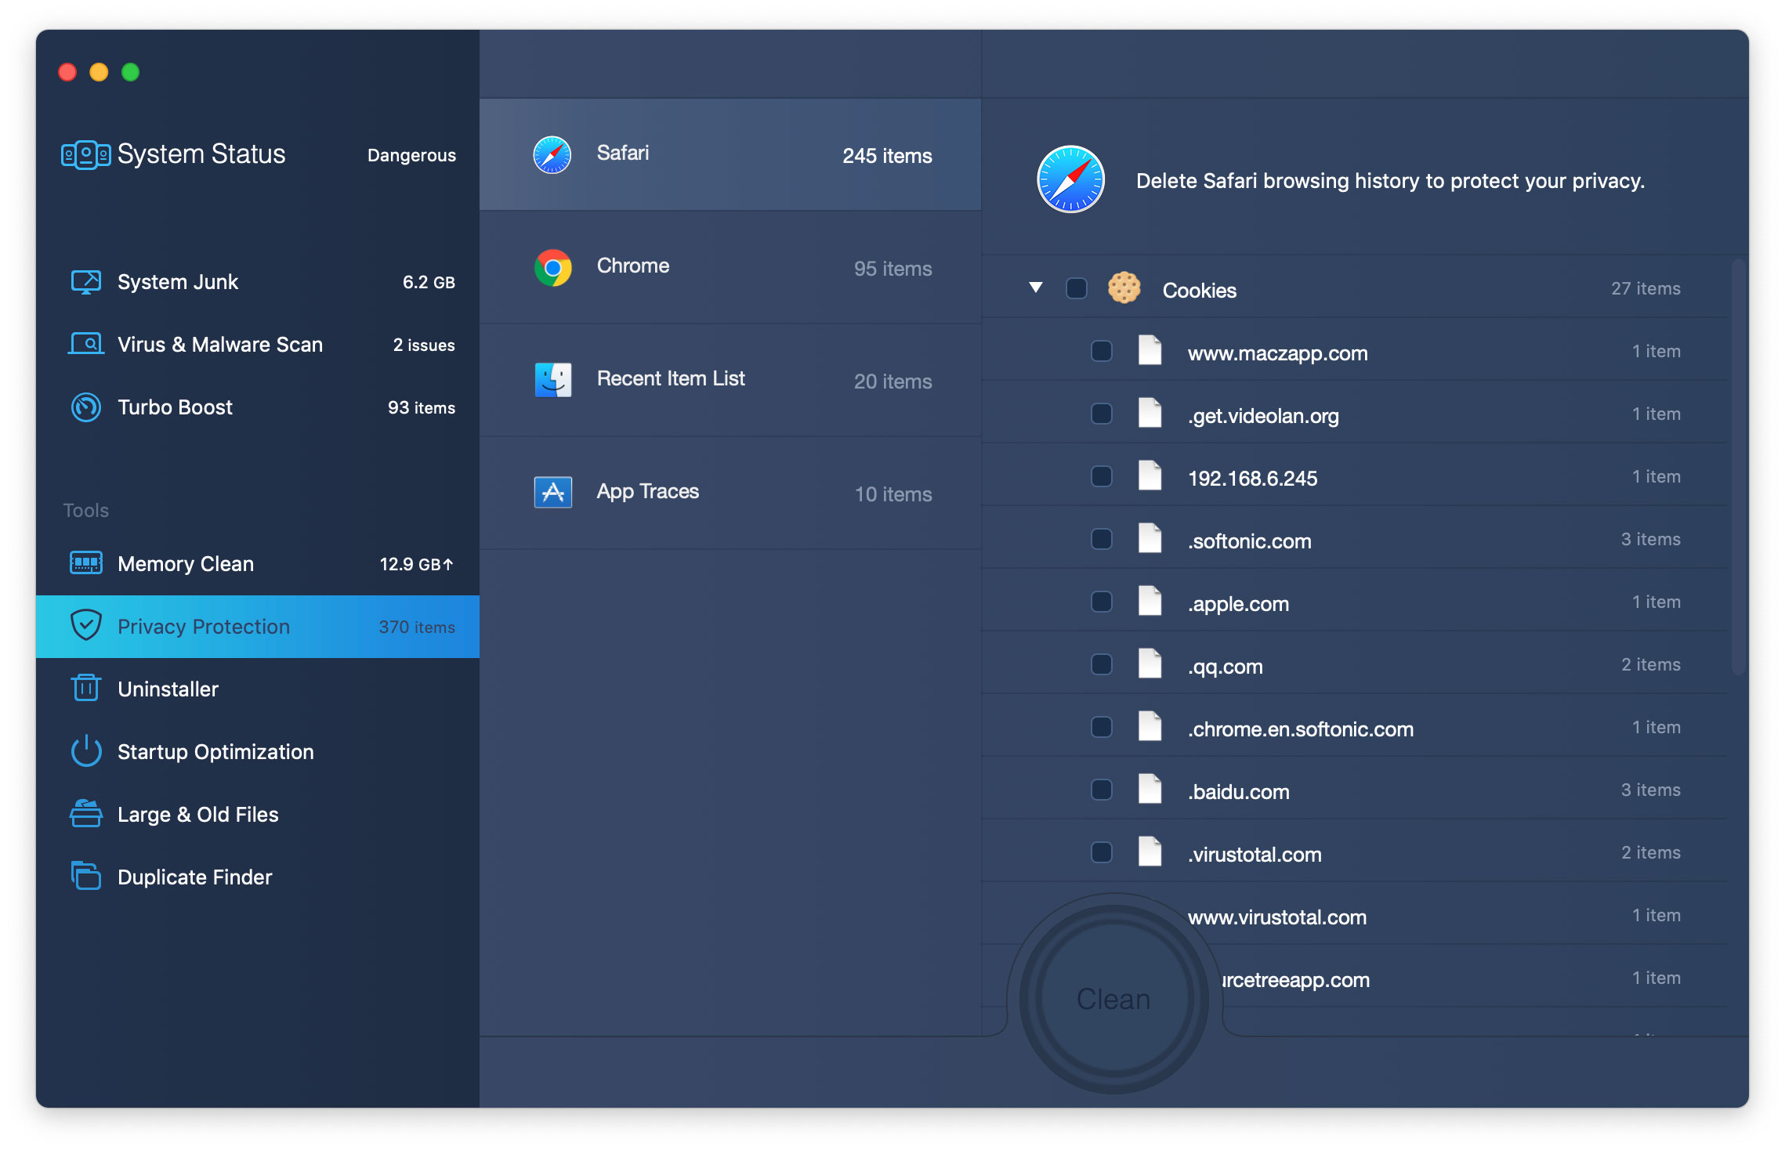Click the large Safari icon in the details header
This screenshot has height=1150, width=1785.
1070,179
